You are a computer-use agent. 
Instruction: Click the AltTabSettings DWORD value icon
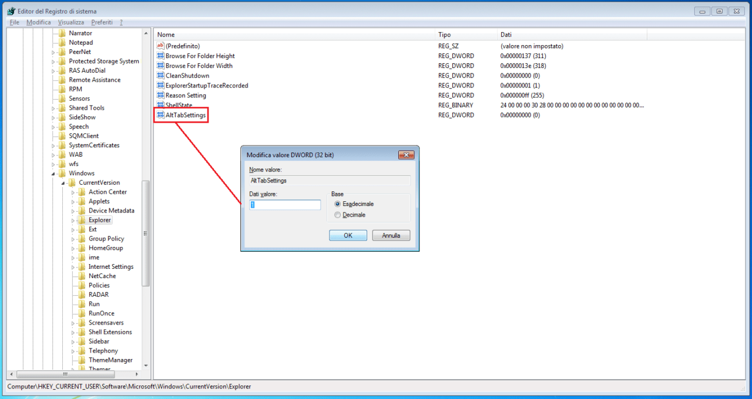point(160,115)
